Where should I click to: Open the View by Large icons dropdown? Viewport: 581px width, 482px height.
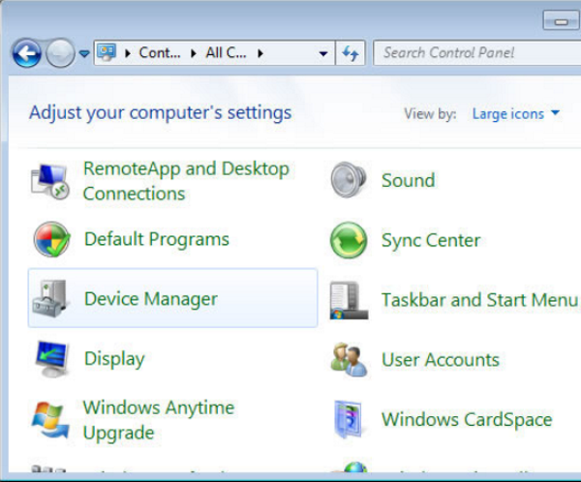(516, 113)
